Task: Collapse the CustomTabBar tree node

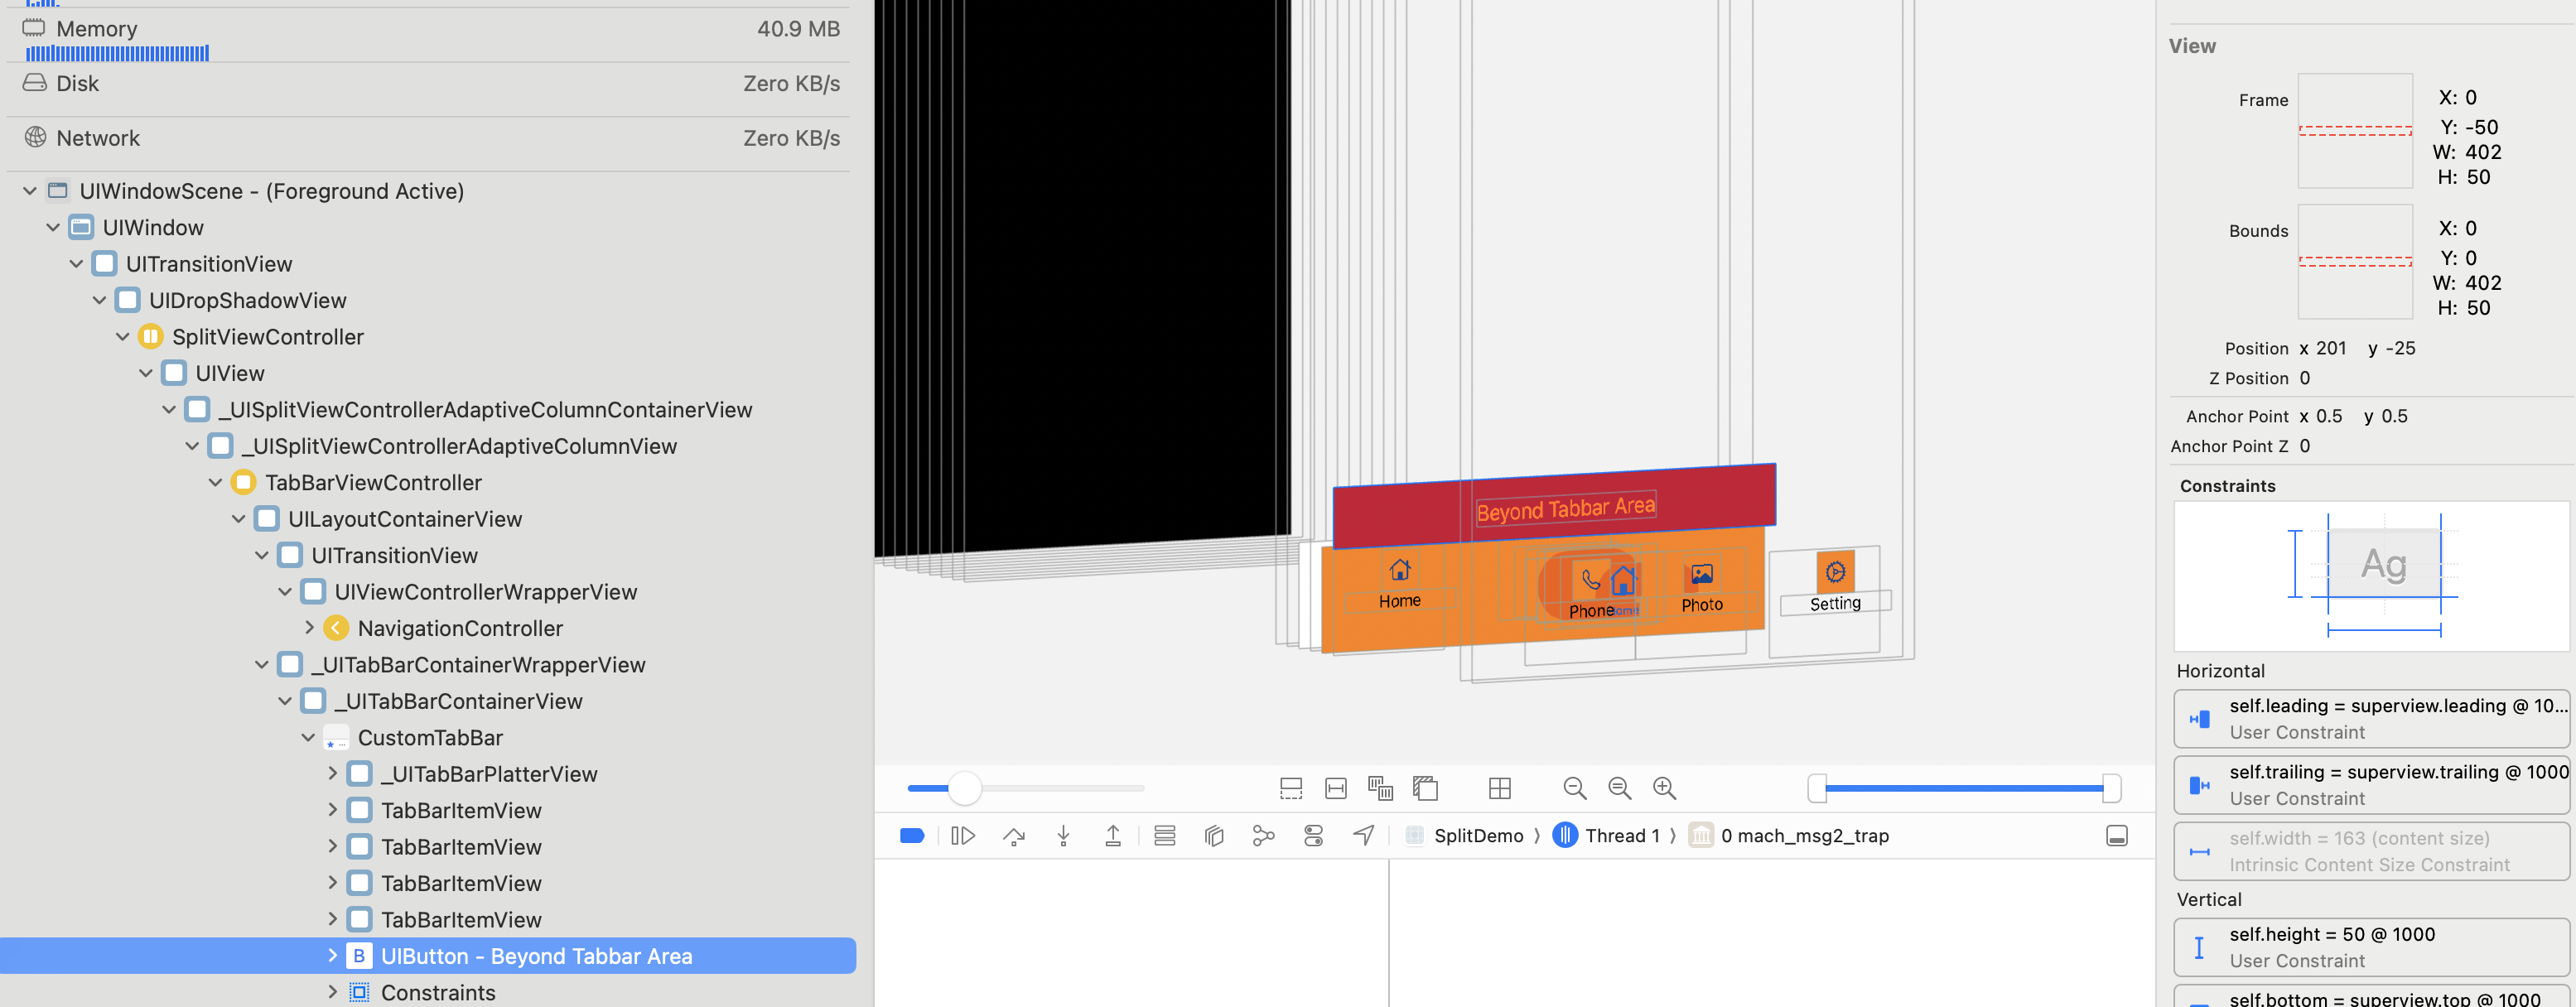Action: (308, 738)
